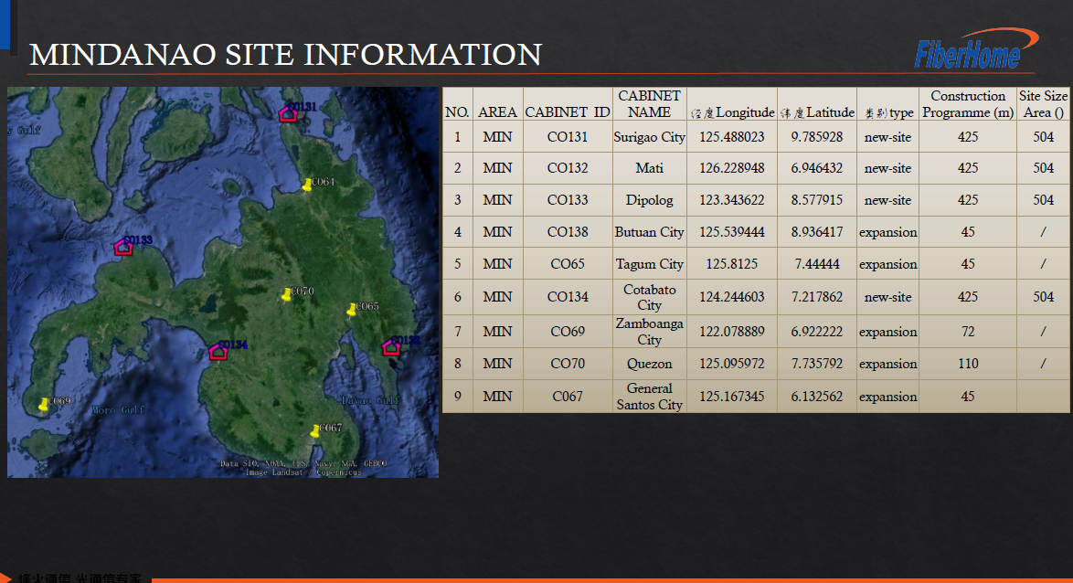Select the Butuan City cell
The image size is (1073, 583).
pos(650,232)
